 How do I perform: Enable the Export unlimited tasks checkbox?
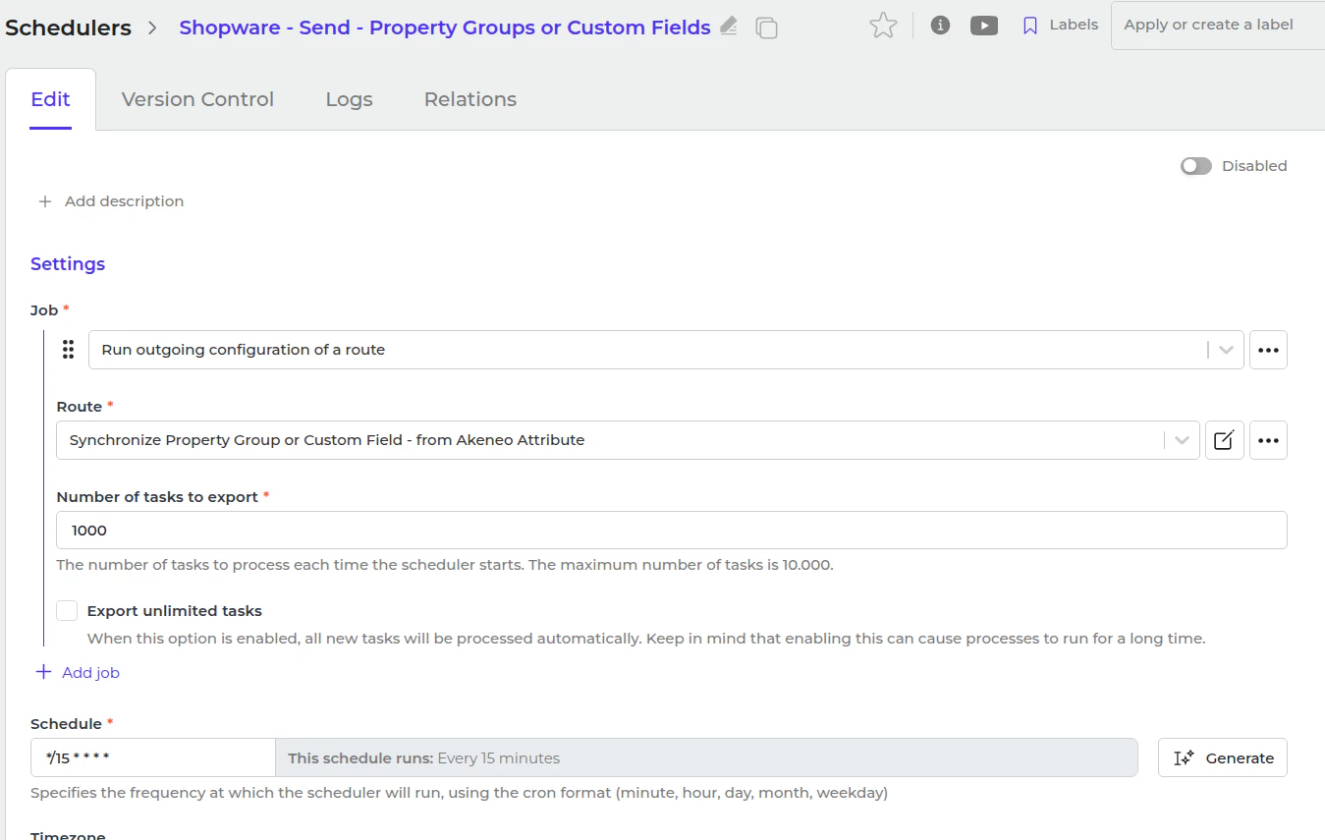[67, 611]
